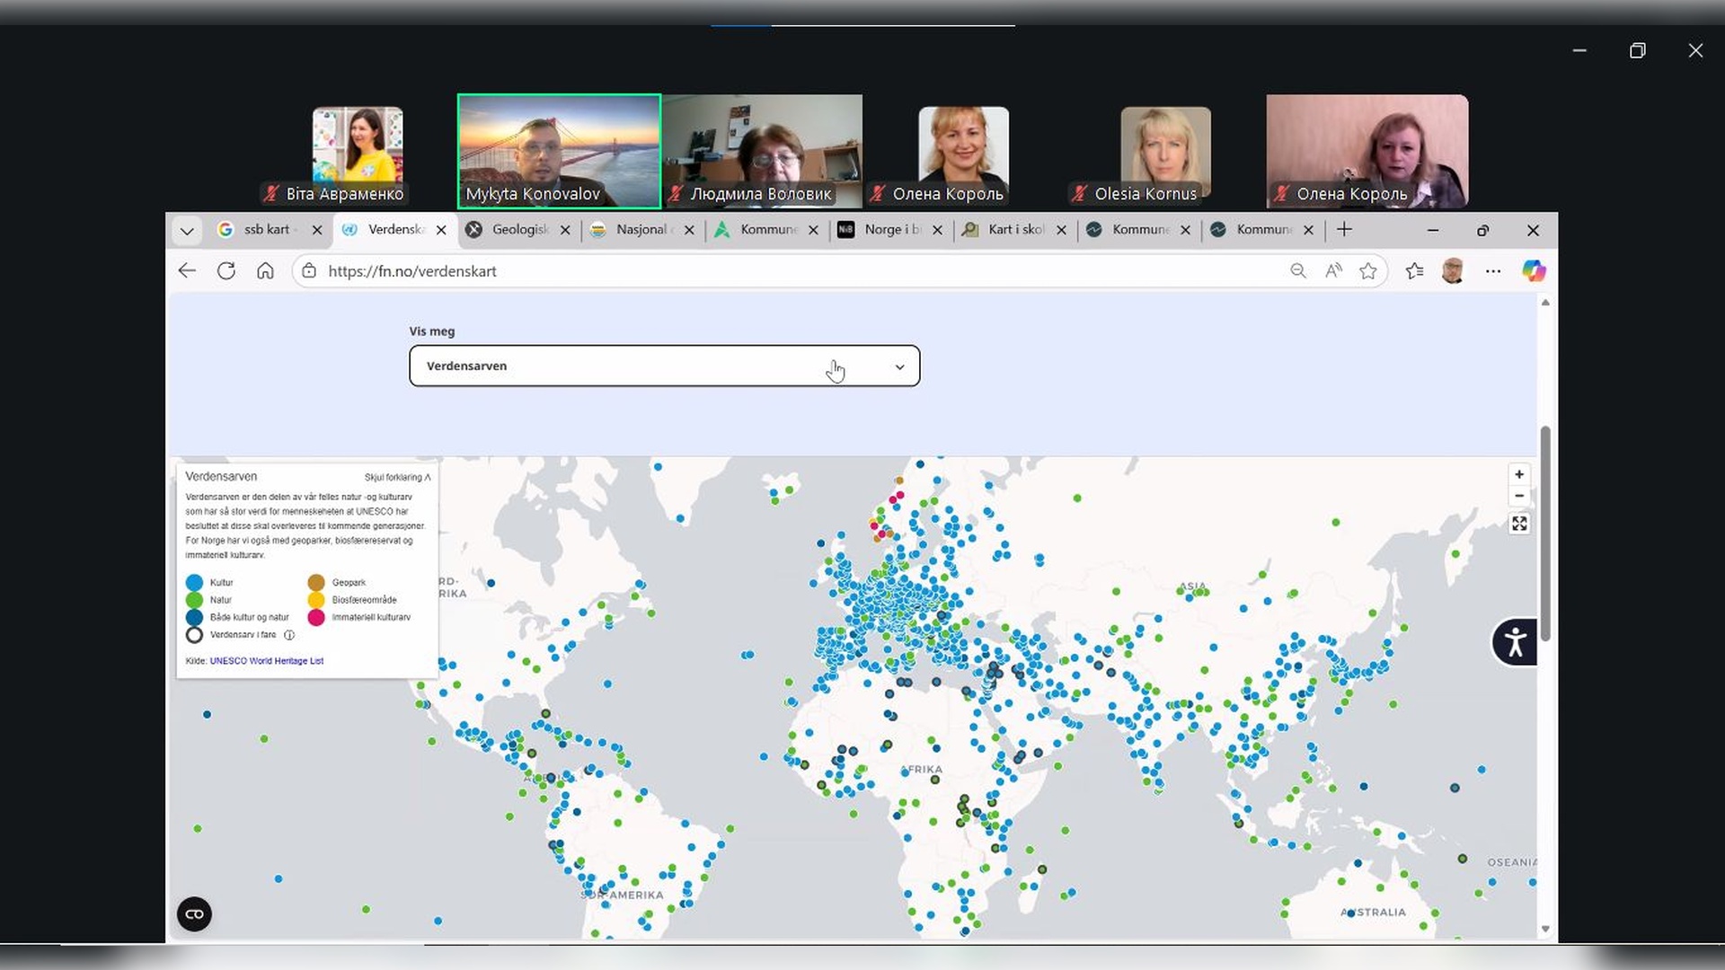
Task: Click the link icon at map corner
Action: [x=194, y=914]
